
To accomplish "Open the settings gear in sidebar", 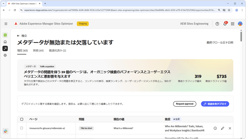I will point(5,55).
